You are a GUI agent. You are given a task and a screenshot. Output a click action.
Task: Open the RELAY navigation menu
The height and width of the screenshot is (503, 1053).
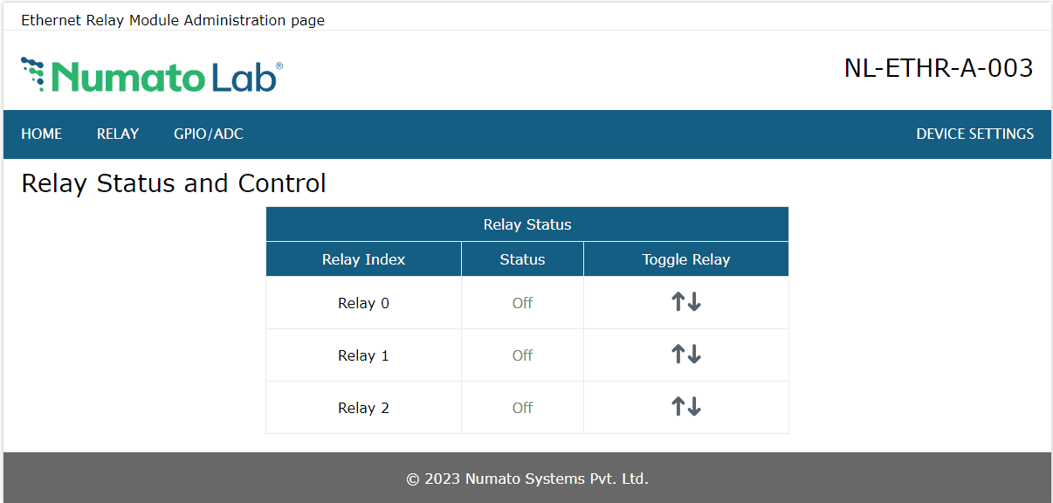point(118,134)
